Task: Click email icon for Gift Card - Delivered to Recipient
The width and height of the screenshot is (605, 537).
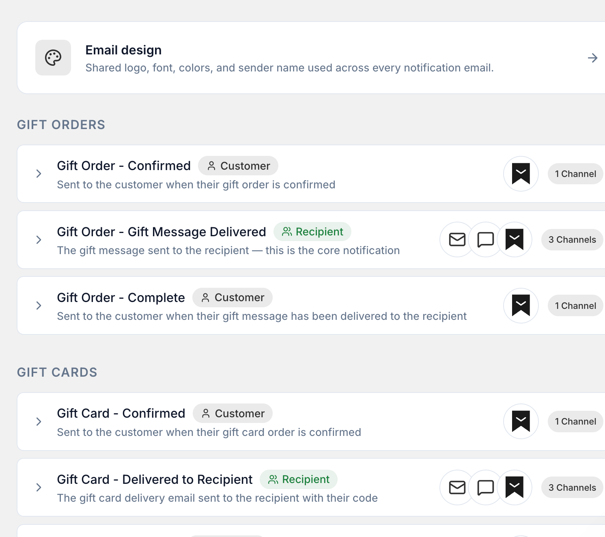Action: point(457,487)
